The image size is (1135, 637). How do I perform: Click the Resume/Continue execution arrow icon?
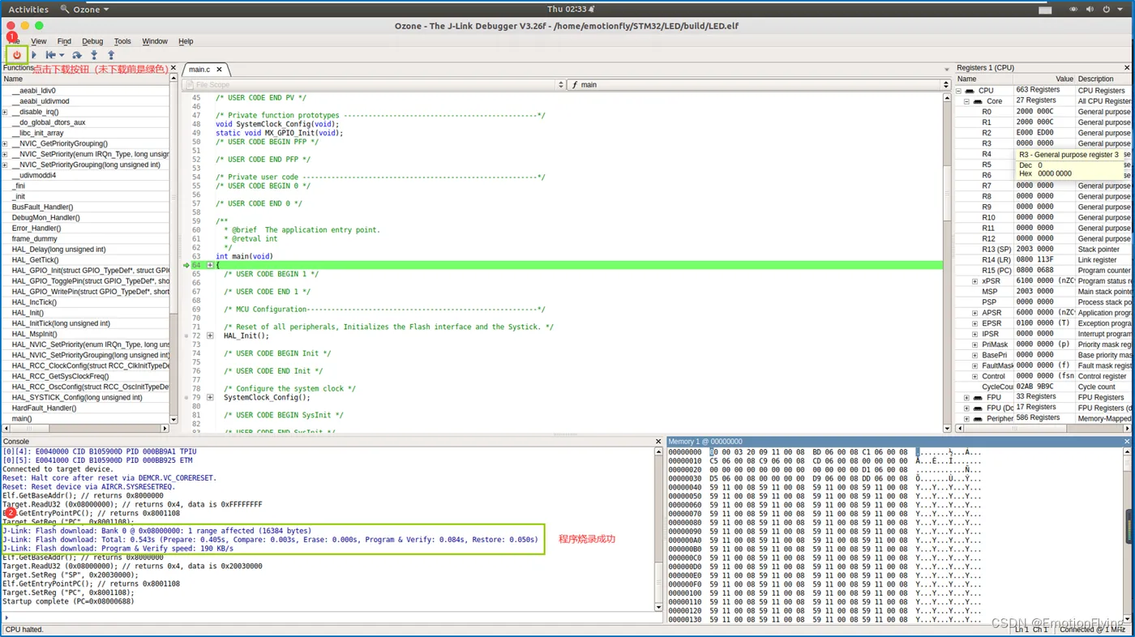point(34,55)
